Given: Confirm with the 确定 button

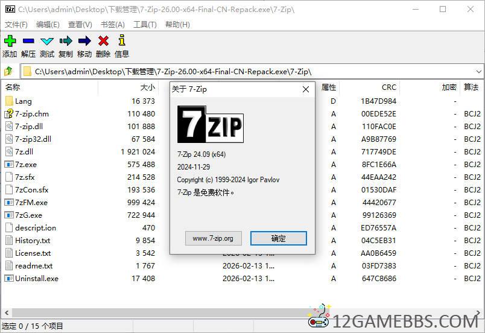Looking at the screenshot, I should click(278, 238).
